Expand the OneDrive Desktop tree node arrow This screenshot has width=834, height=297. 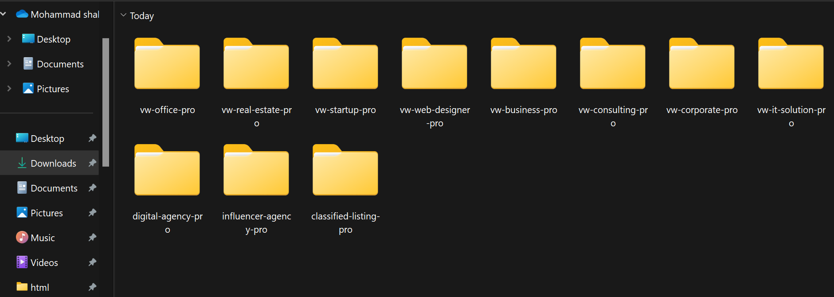coord(9,39)
